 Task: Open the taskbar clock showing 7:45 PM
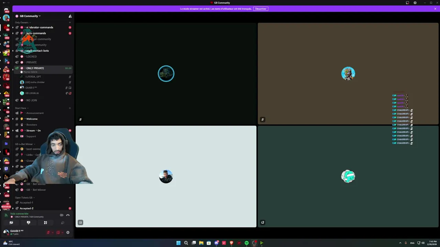coord(433,243)
